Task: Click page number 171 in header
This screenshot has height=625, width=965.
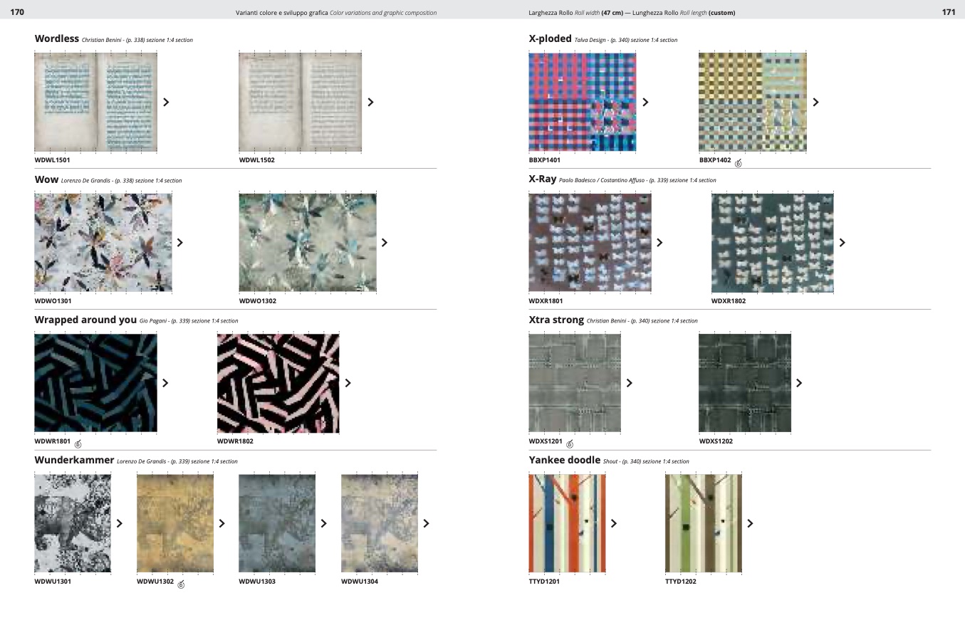Action: pyautogui.click(x=948, y=12)
